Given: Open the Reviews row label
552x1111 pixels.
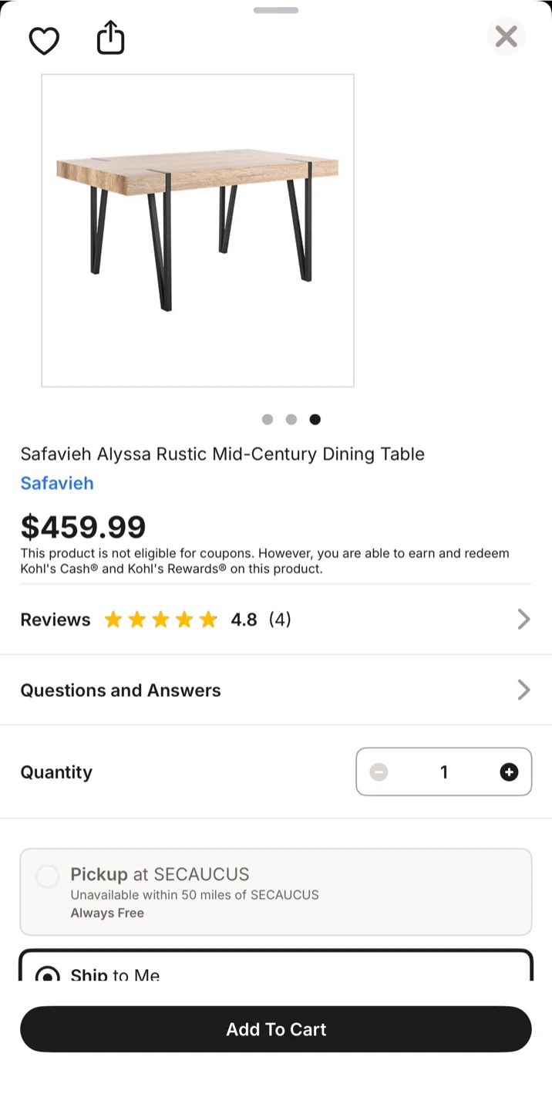Looking at the screenshot, I should coord(56,620).
